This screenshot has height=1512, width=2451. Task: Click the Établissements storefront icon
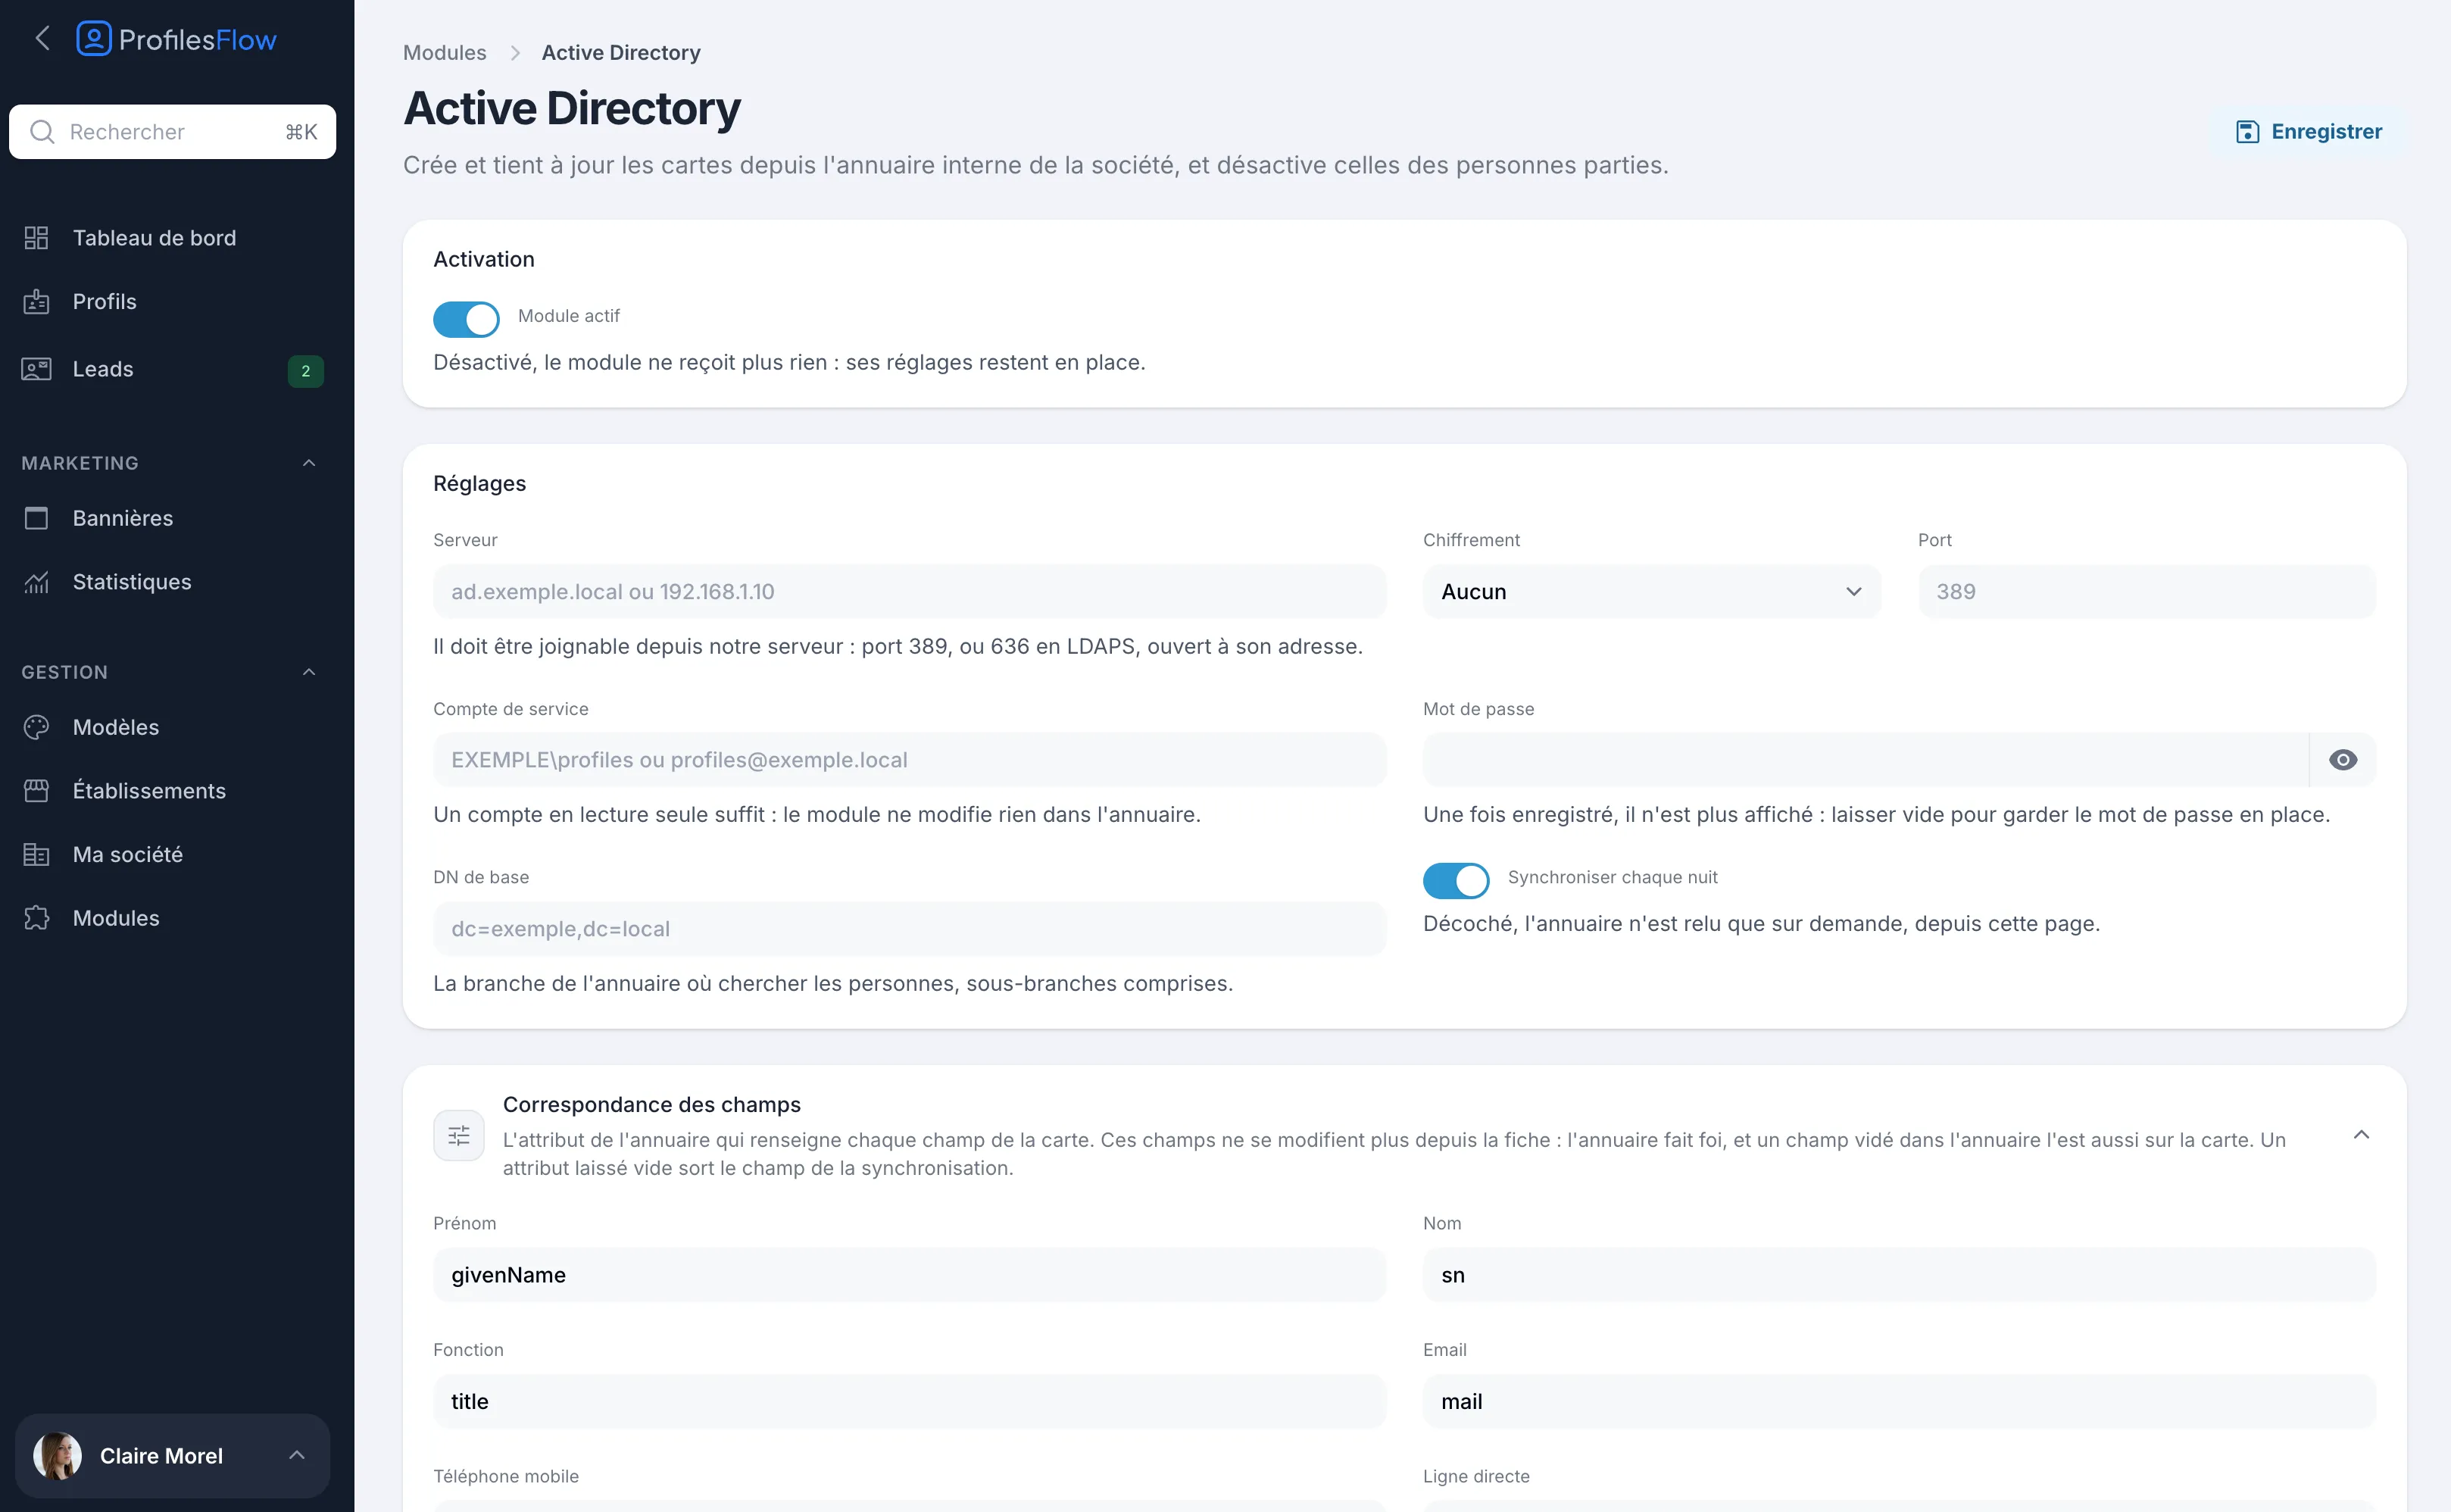(36, 791)
